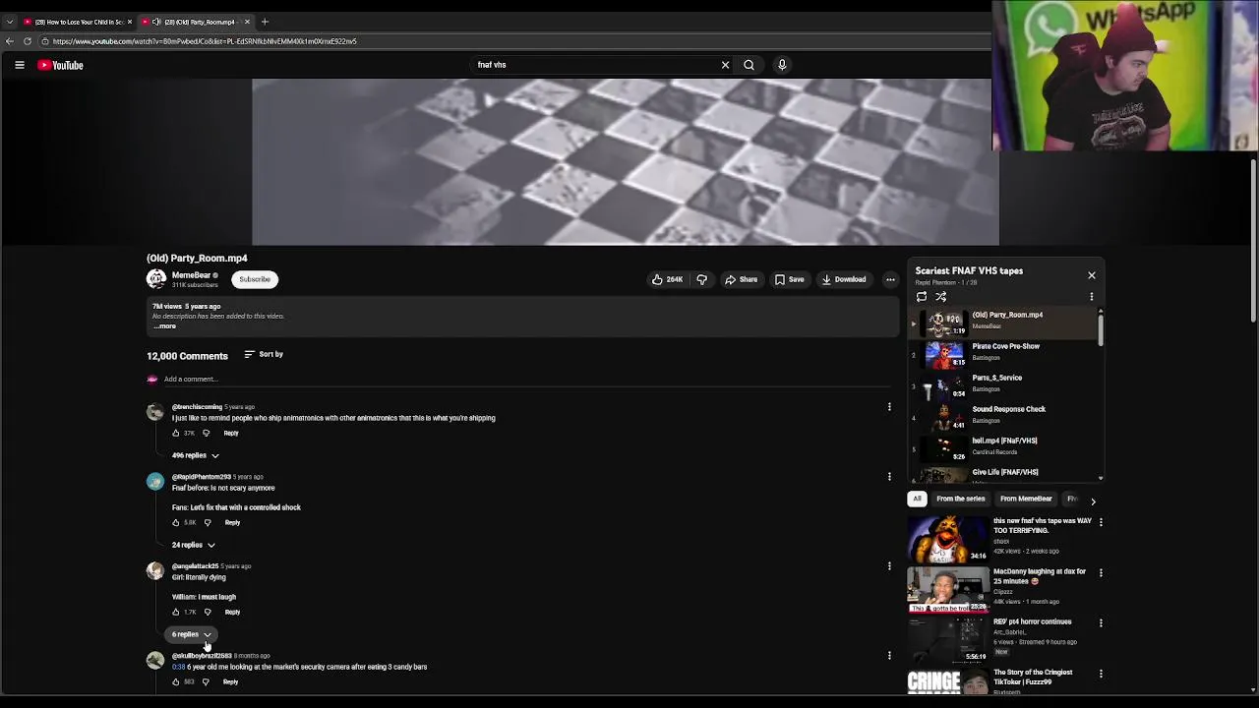
Task: Like the video with 264K thumbs up
Action: pos(667,279)
